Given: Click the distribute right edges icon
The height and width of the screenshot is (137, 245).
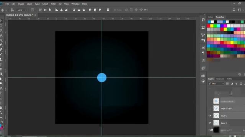Looking at the screenshot, I should pyautogui.click(x=100, y=10).
